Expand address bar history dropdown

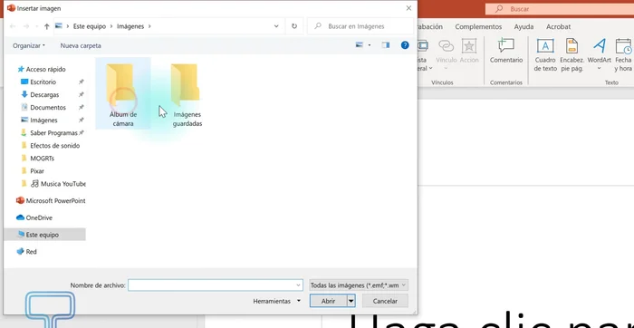tap(276, 26)
